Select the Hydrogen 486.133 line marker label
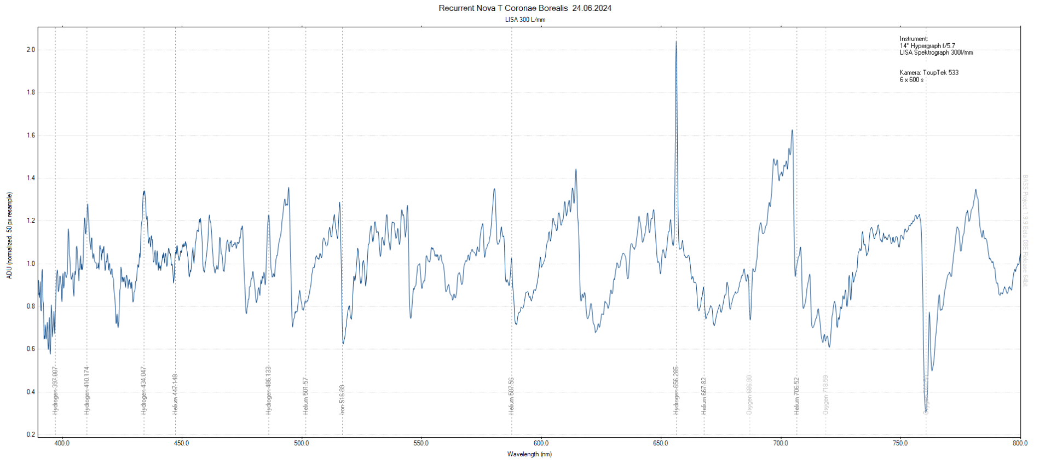Screen dimensions: 1051x464 click(x=268, y=390)
